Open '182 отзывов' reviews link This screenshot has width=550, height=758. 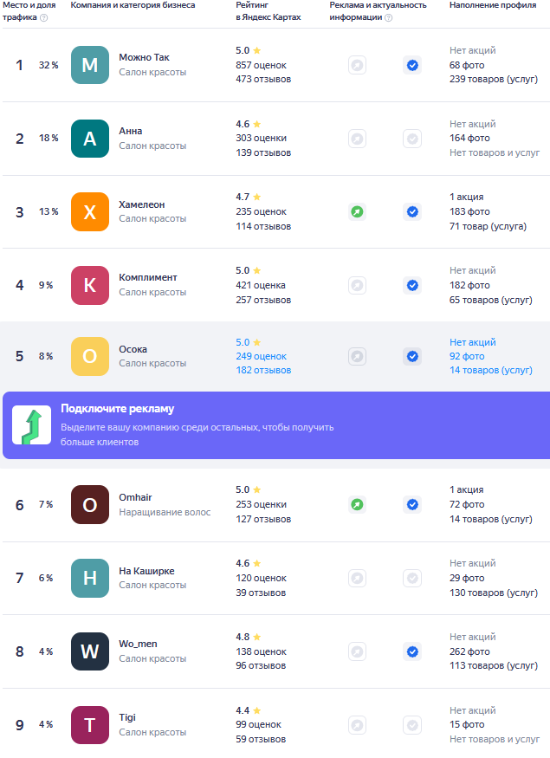[x=263, y=370]
